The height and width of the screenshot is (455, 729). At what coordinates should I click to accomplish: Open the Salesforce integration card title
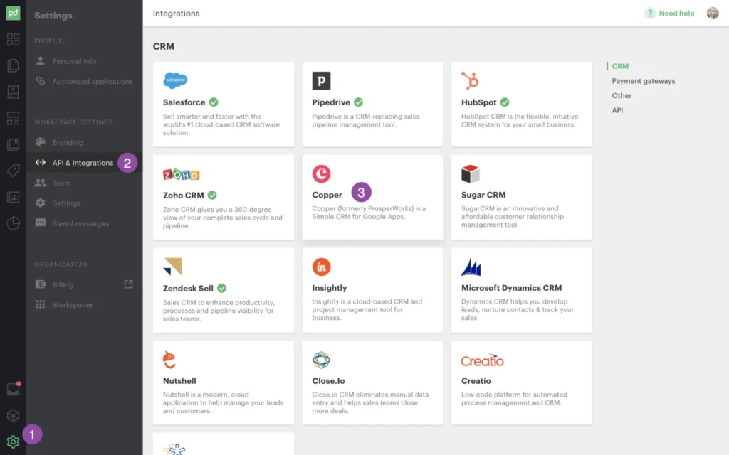184,102
